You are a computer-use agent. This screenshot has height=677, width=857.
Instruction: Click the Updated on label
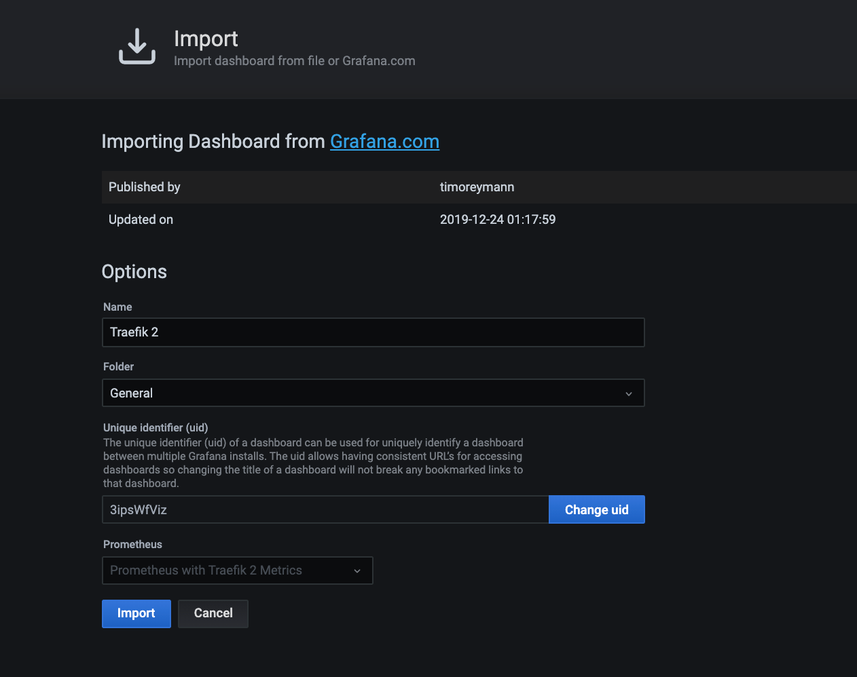coord(141,220)
